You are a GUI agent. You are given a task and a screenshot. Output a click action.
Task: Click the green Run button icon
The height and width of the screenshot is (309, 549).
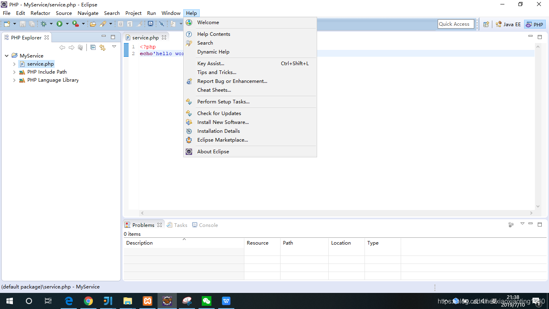coord(59,24)
